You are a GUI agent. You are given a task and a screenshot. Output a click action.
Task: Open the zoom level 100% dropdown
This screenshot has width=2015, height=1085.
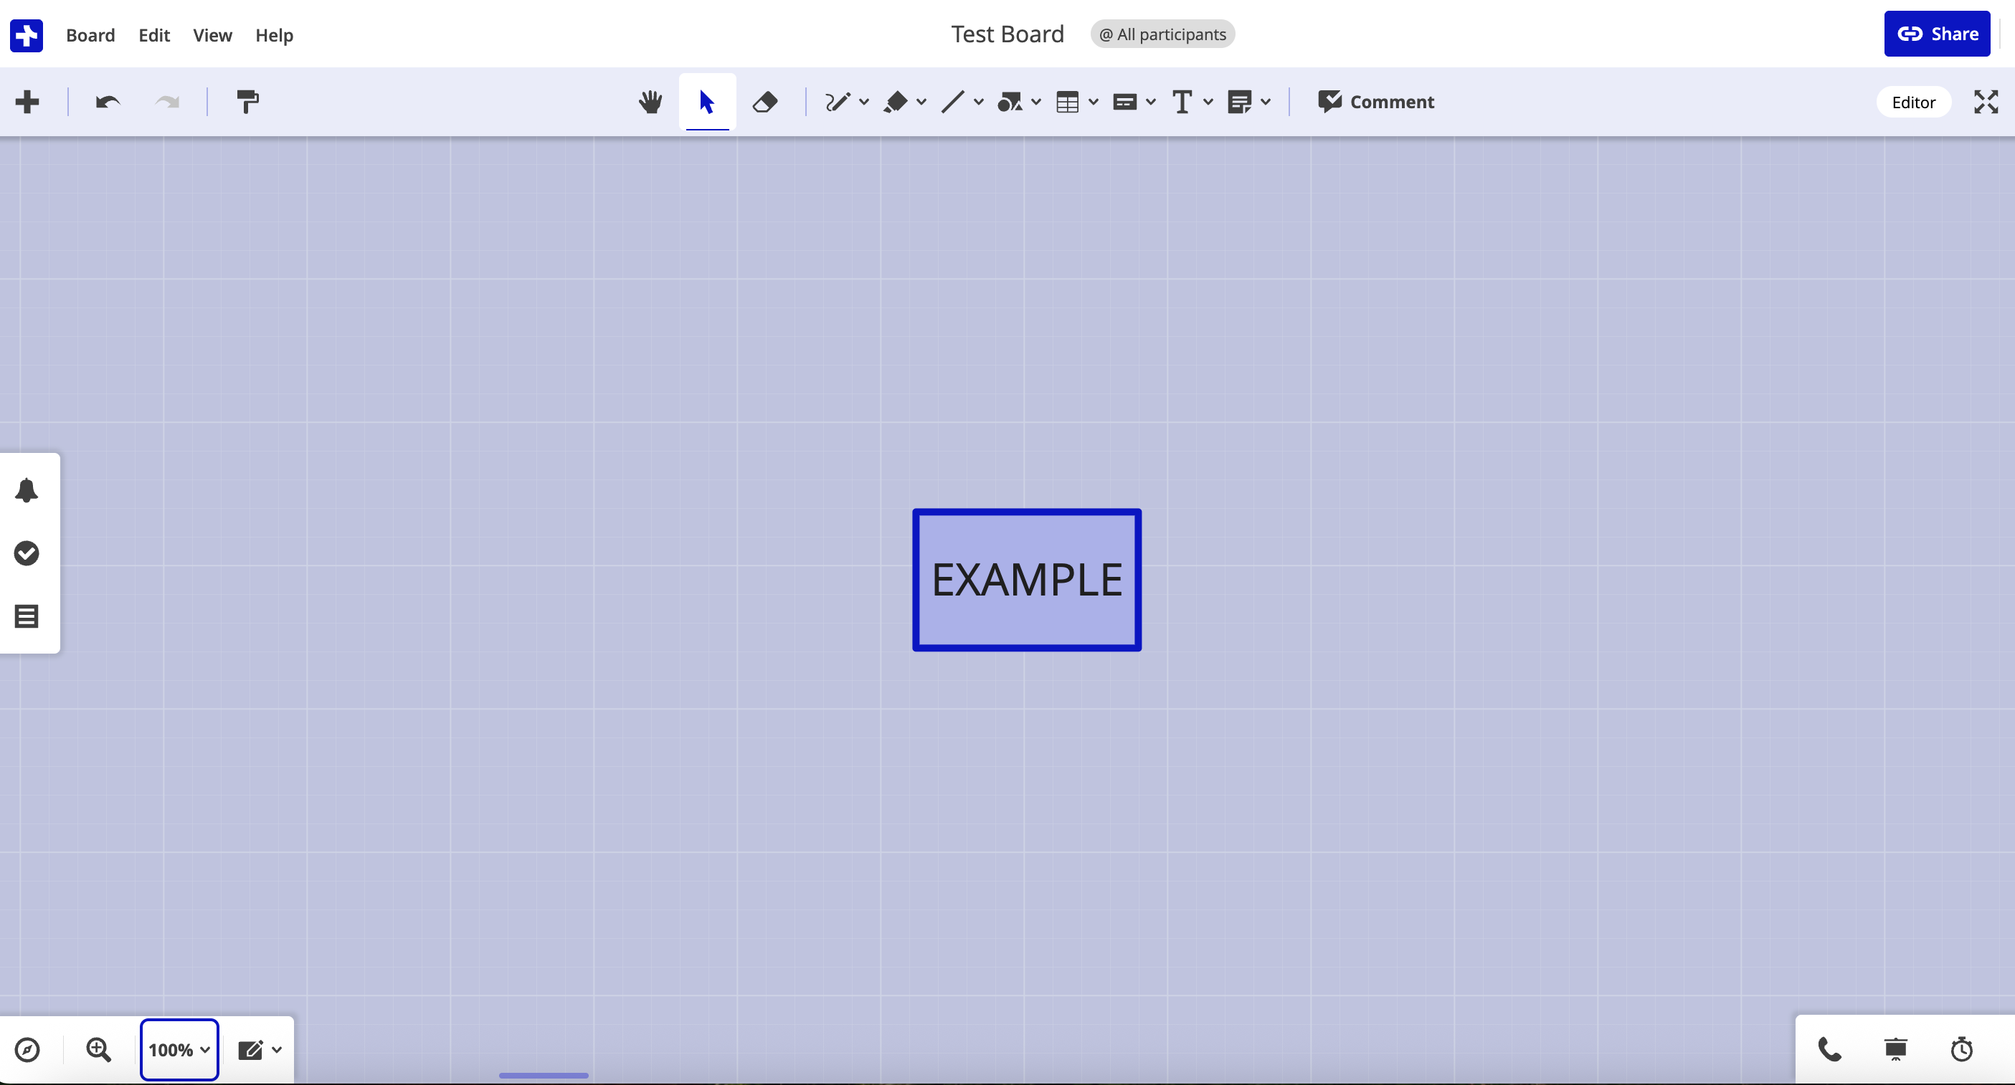pos(179,1050)
